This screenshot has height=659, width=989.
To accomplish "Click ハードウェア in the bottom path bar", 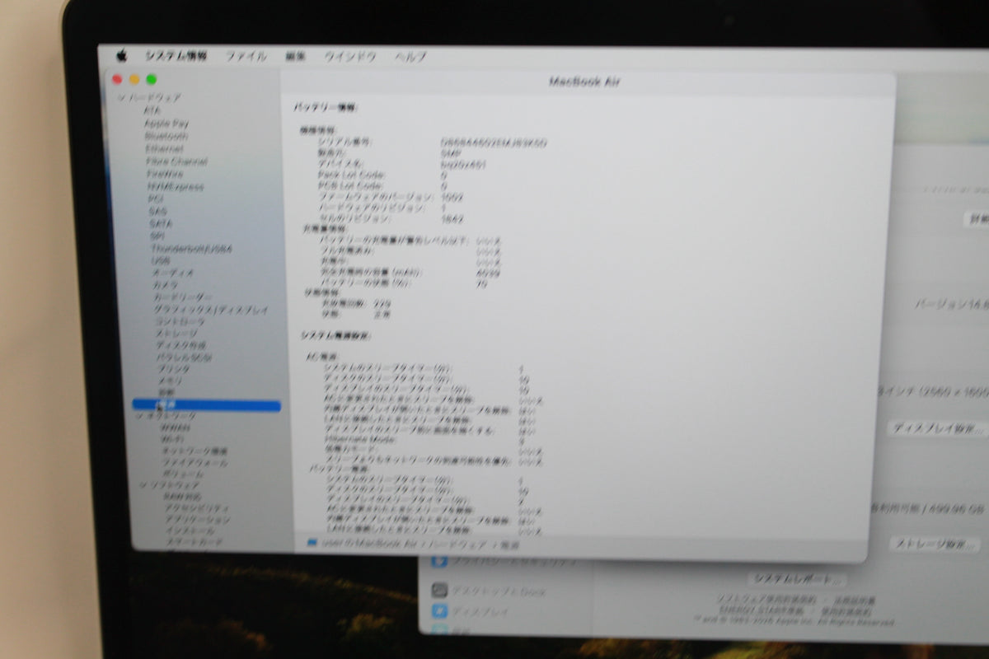I will 460,544.
